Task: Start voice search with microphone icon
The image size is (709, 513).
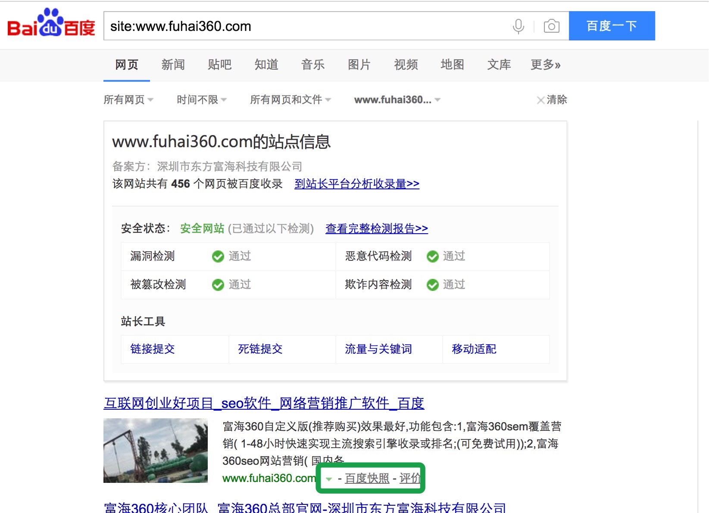Action: tap(518, 26)
